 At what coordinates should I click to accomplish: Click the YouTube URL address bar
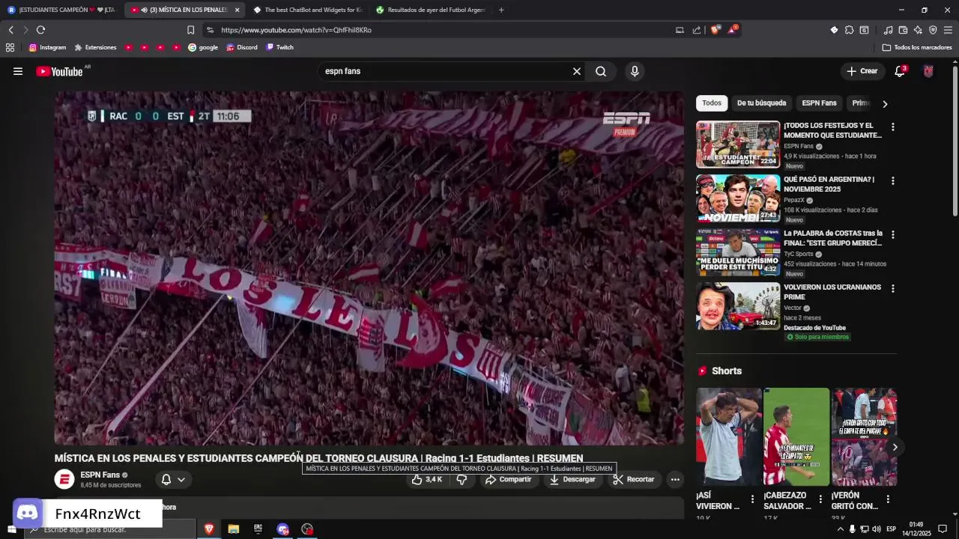click(442, 30)
